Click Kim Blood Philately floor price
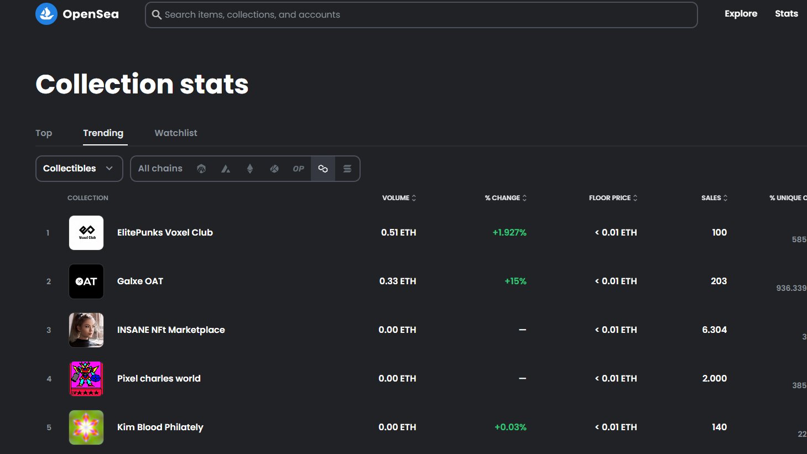Image resolution: width=807 pixels, height=454 pixels. tap(616, 427)
